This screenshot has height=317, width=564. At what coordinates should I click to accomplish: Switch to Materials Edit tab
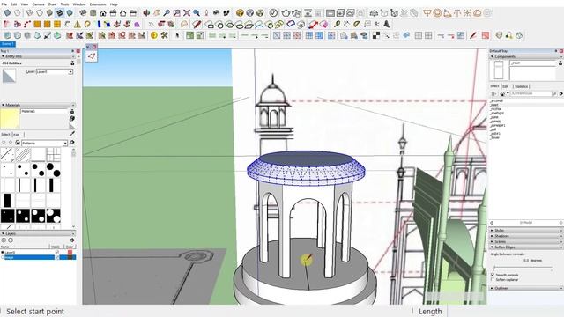(x=17, y=135)
